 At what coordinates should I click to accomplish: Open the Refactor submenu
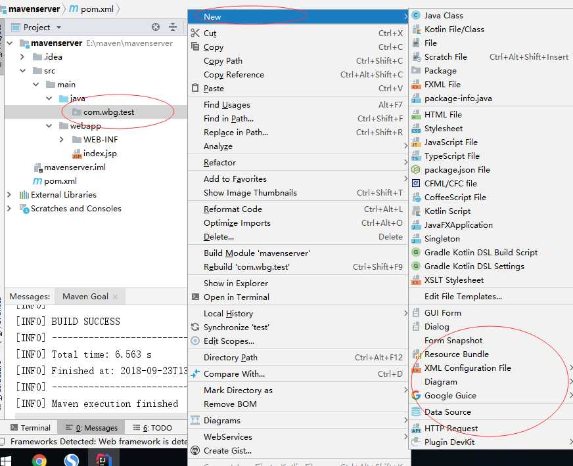pos(298,162)
